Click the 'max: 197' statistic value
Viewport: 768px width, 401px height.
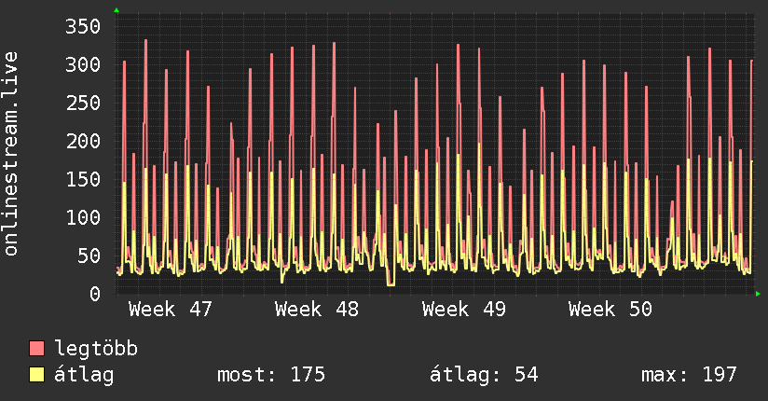point(689,375)
